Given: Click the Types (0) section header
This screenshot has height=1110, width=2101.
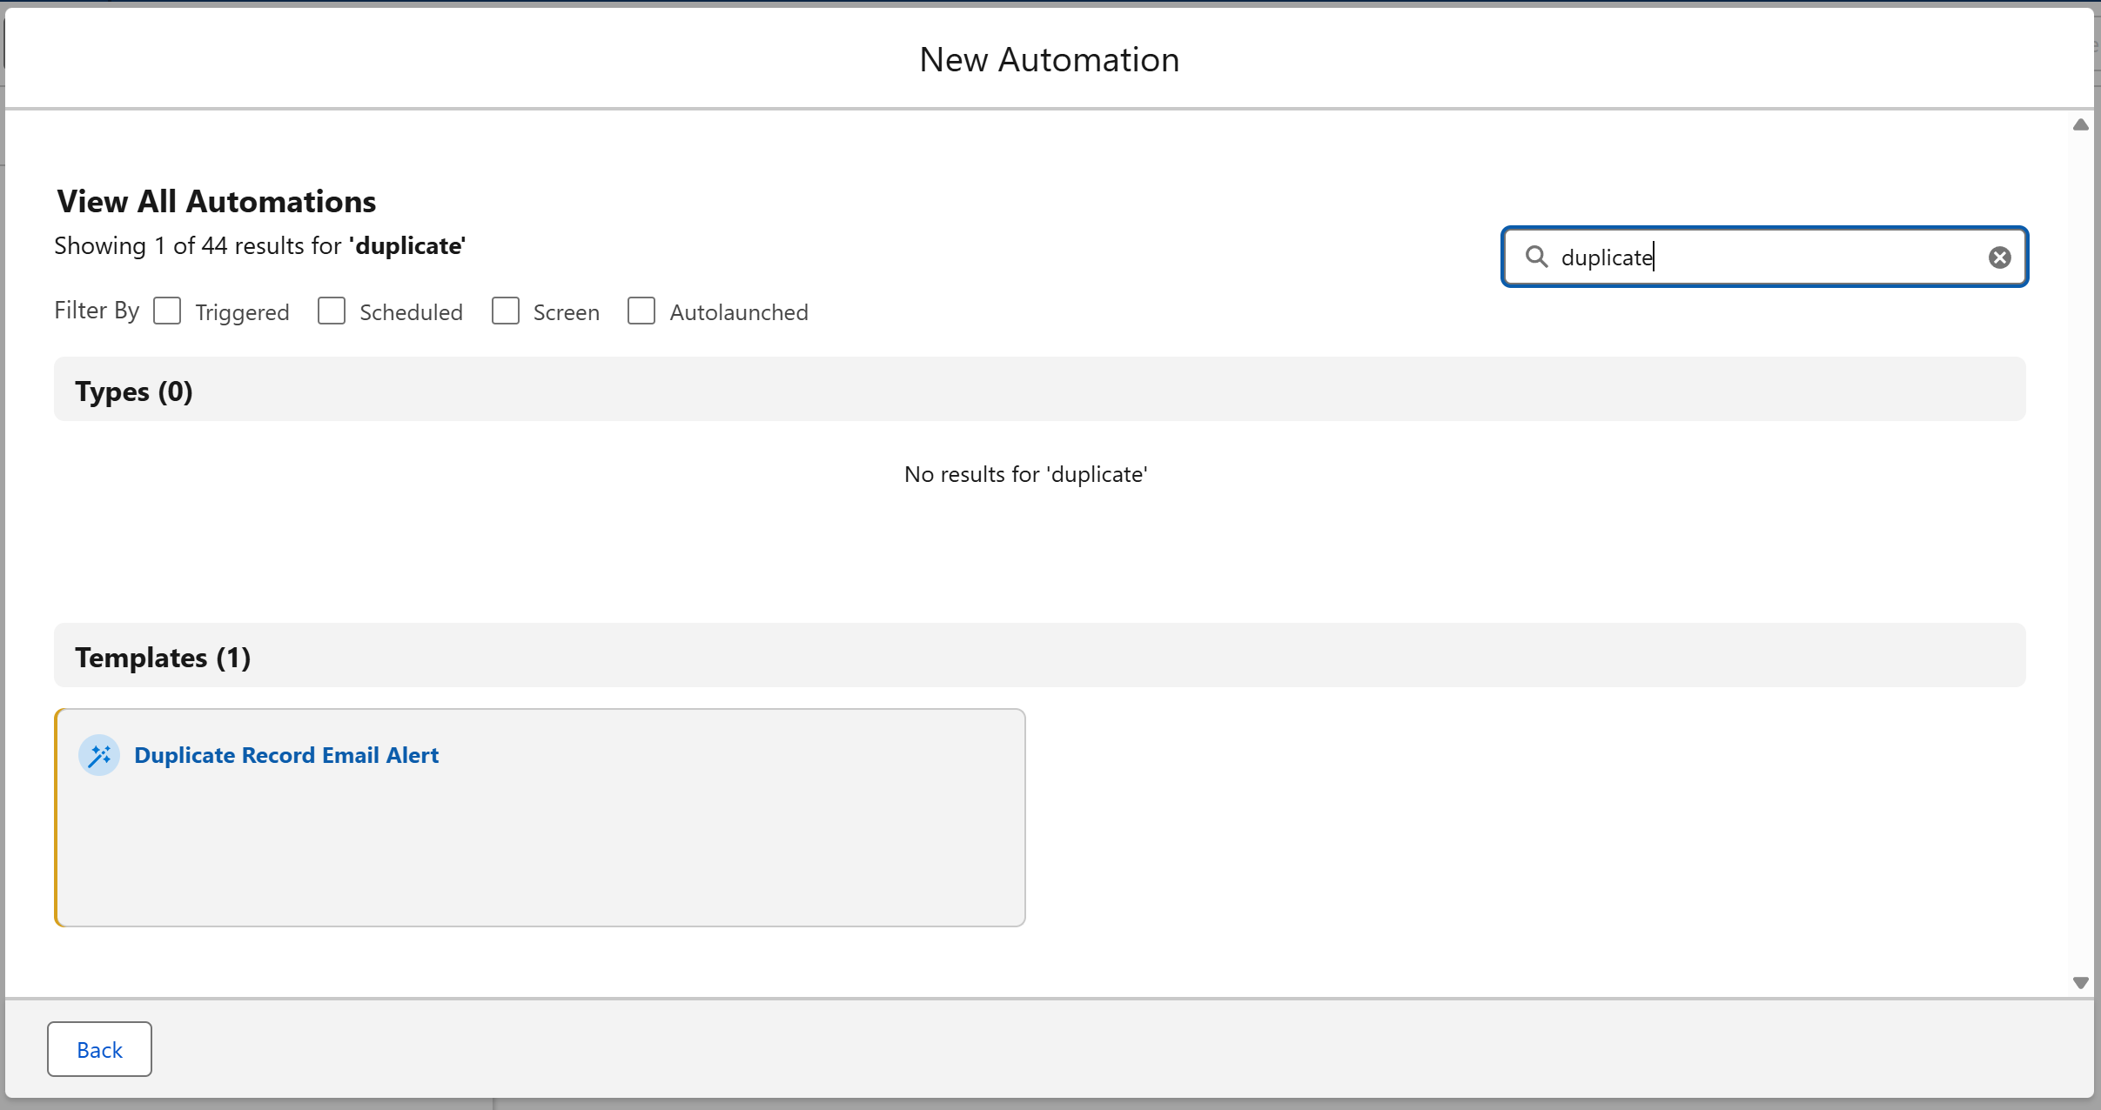Looking at the screenshot, I should 134,391.
